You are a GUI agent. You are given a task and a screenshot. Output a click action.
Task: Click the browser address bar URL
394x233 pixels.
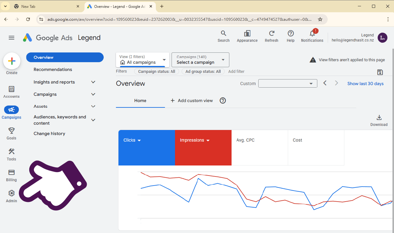click(179, 19)
